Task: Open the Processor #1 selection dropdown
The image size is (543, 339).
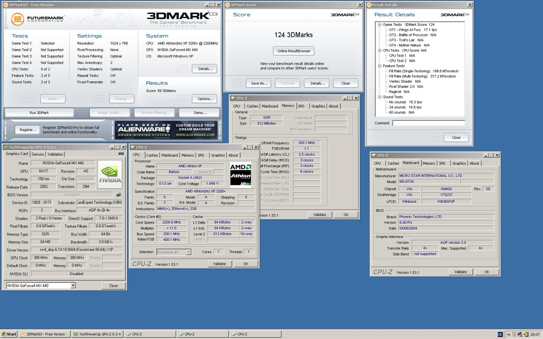Action: pyautogui.click(x=188, y=252)
